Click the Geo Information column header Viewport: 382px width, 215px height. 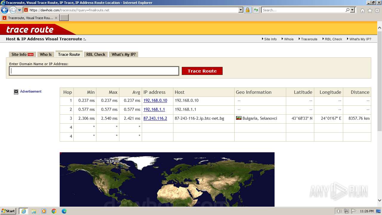coord(260,92)
